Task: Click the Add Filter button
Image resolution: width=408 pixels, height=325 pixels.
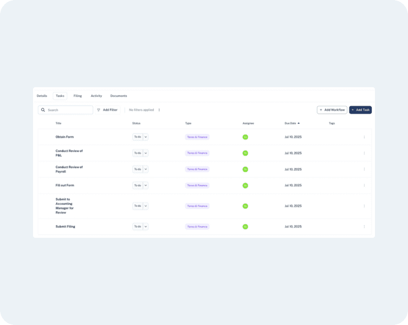Action: click(x=107, y=110)
